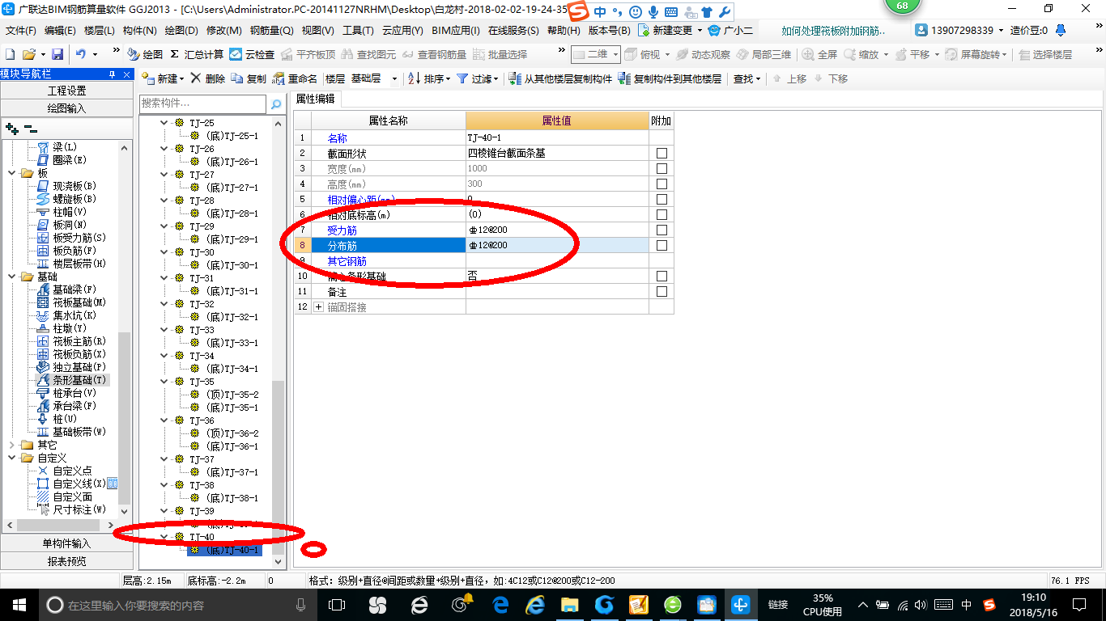The height and width of the screenshot is (621, 1106).
Task: Open the 在线服务(S) menu
Action: 513,31
